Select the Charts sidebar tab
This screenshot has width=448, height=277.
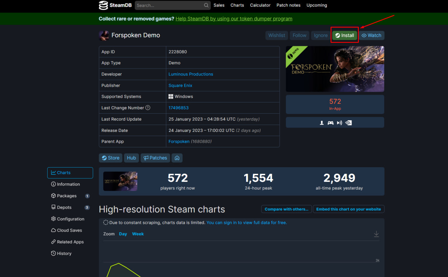coord(70,173)
